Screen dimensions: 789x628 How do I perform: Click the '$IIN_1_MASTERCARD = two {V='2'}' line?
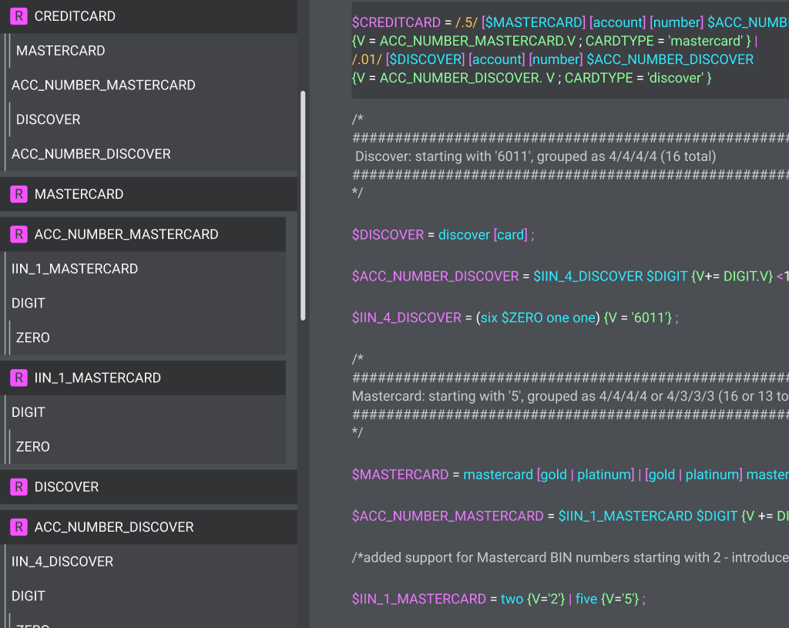click(x=499, y=599)
